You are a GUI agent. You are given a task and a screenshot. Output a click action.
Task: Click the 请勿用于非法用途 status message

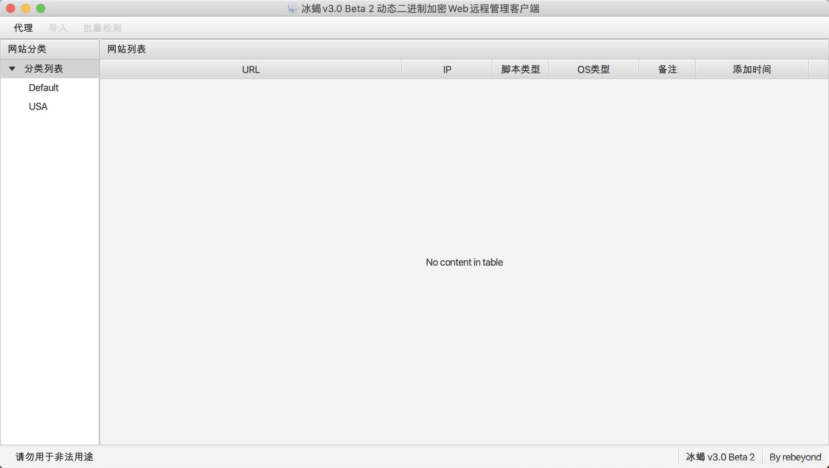[54, 457]
